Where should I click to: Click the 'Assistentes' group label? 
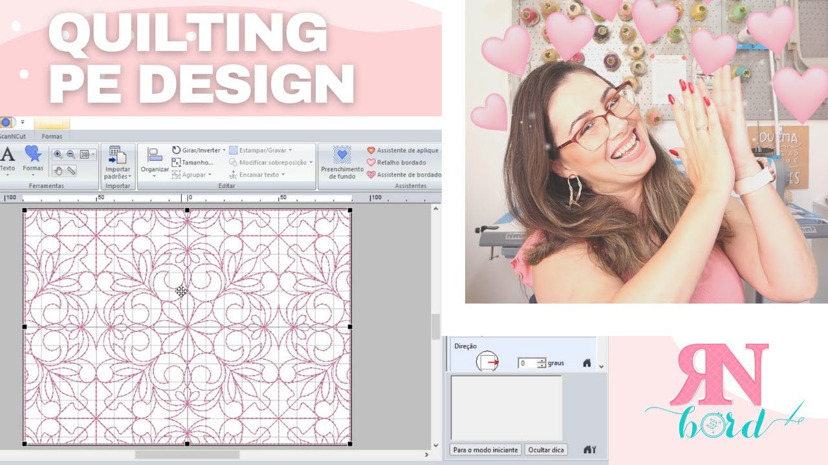pos(411,186)
